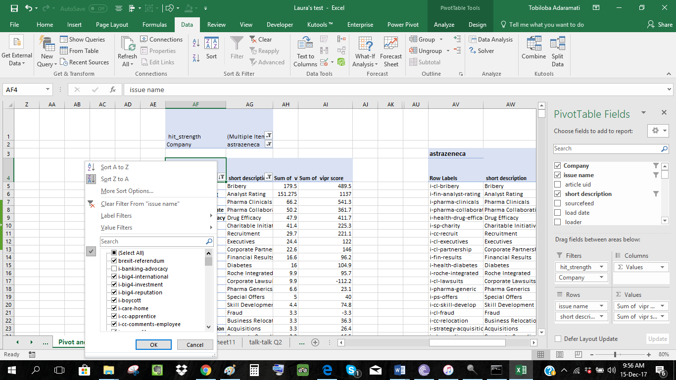Image resolution: width=676 pixels, height=380 pixels.
Task: Check the article uid field
Action: coord(558,185)
